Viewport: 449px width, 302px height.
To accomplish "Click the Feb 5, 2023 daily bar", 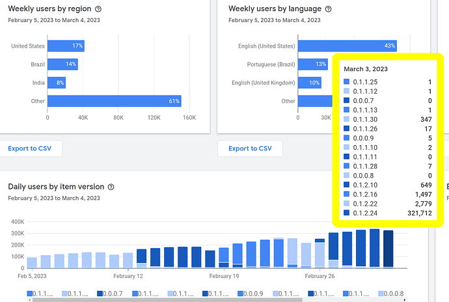I will [32, 262].
